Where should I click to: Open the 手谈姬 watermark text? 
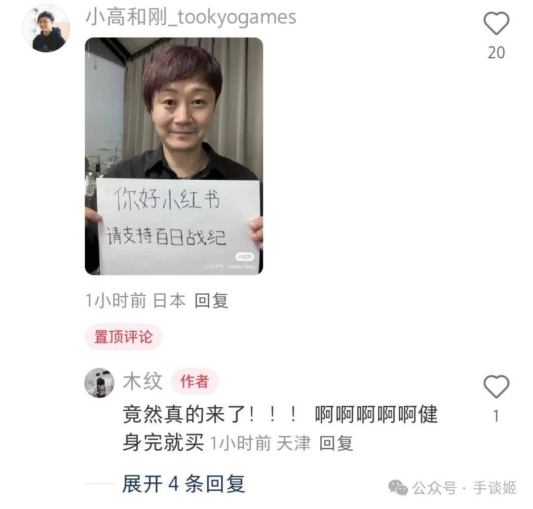[x=495, y=488]
